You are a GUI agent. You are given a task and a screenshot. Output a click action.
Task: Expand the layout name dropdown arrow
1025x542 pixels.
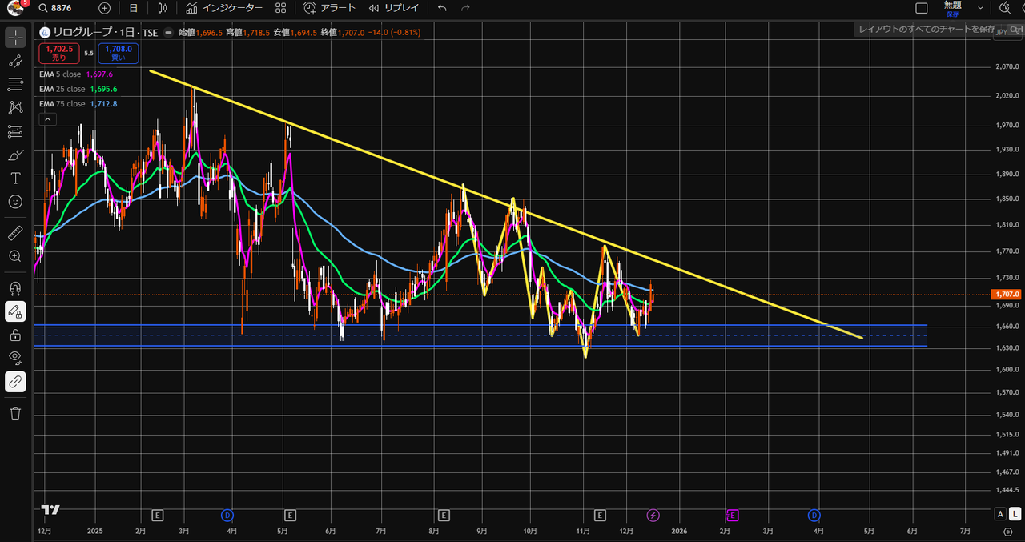tap(980, 8)
